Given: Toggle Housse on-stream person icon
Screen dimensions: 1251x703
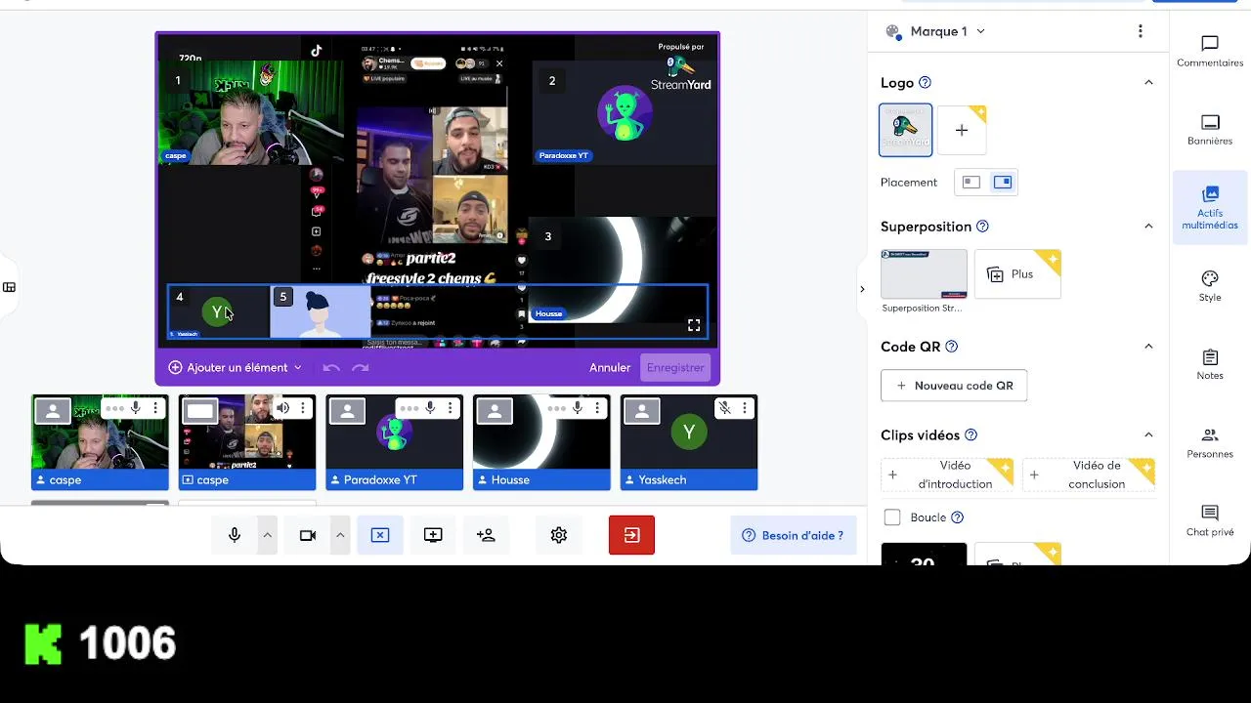Looking at the screenshot, I should (495, 412).
